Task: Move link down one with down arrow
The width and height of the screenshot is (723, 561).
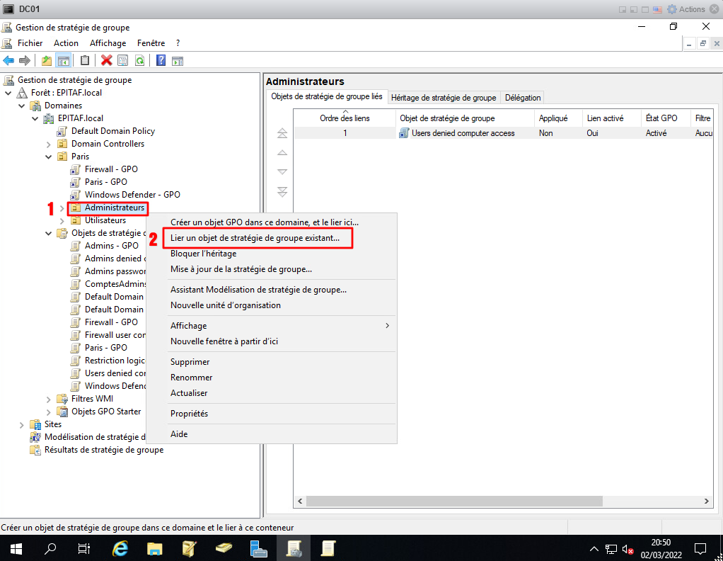Action: 282,171
